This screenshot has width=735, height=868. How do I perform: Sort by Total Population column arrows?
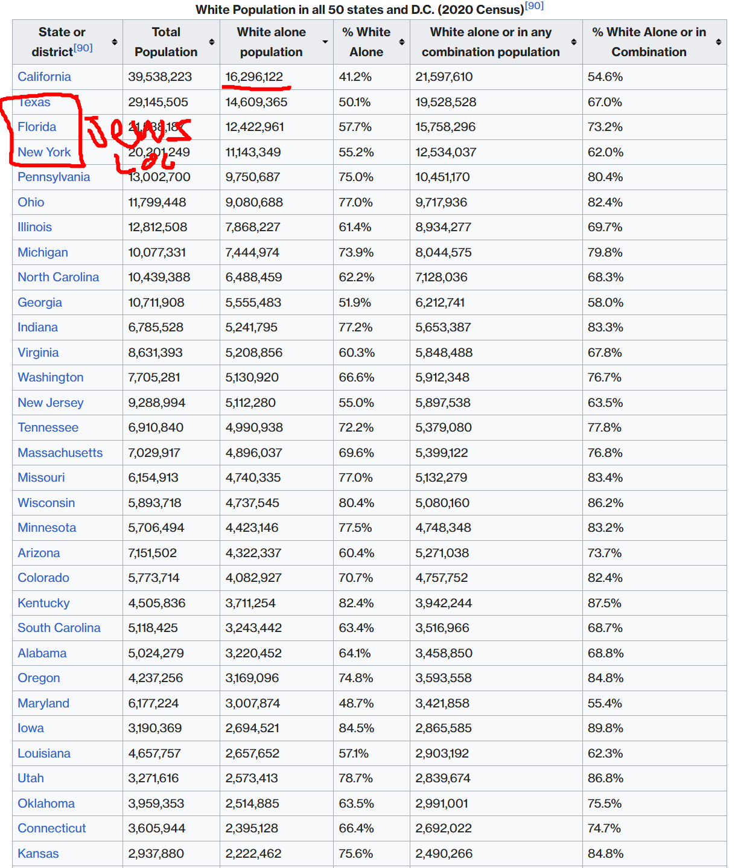212,42
